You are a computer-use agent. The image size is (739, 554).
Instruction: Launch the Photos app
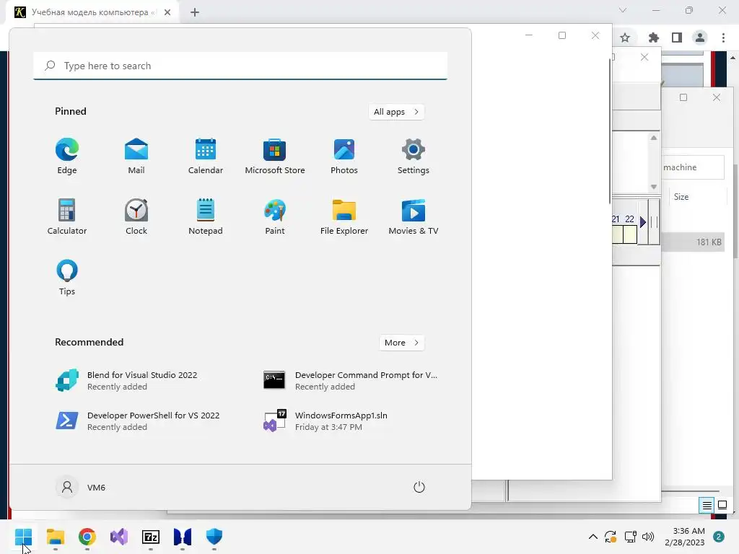(344, 157)
